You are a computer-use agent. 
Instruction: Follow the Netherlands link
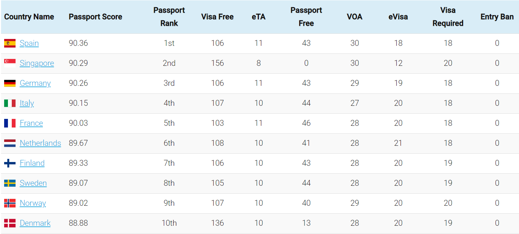[x=40, y=143]
